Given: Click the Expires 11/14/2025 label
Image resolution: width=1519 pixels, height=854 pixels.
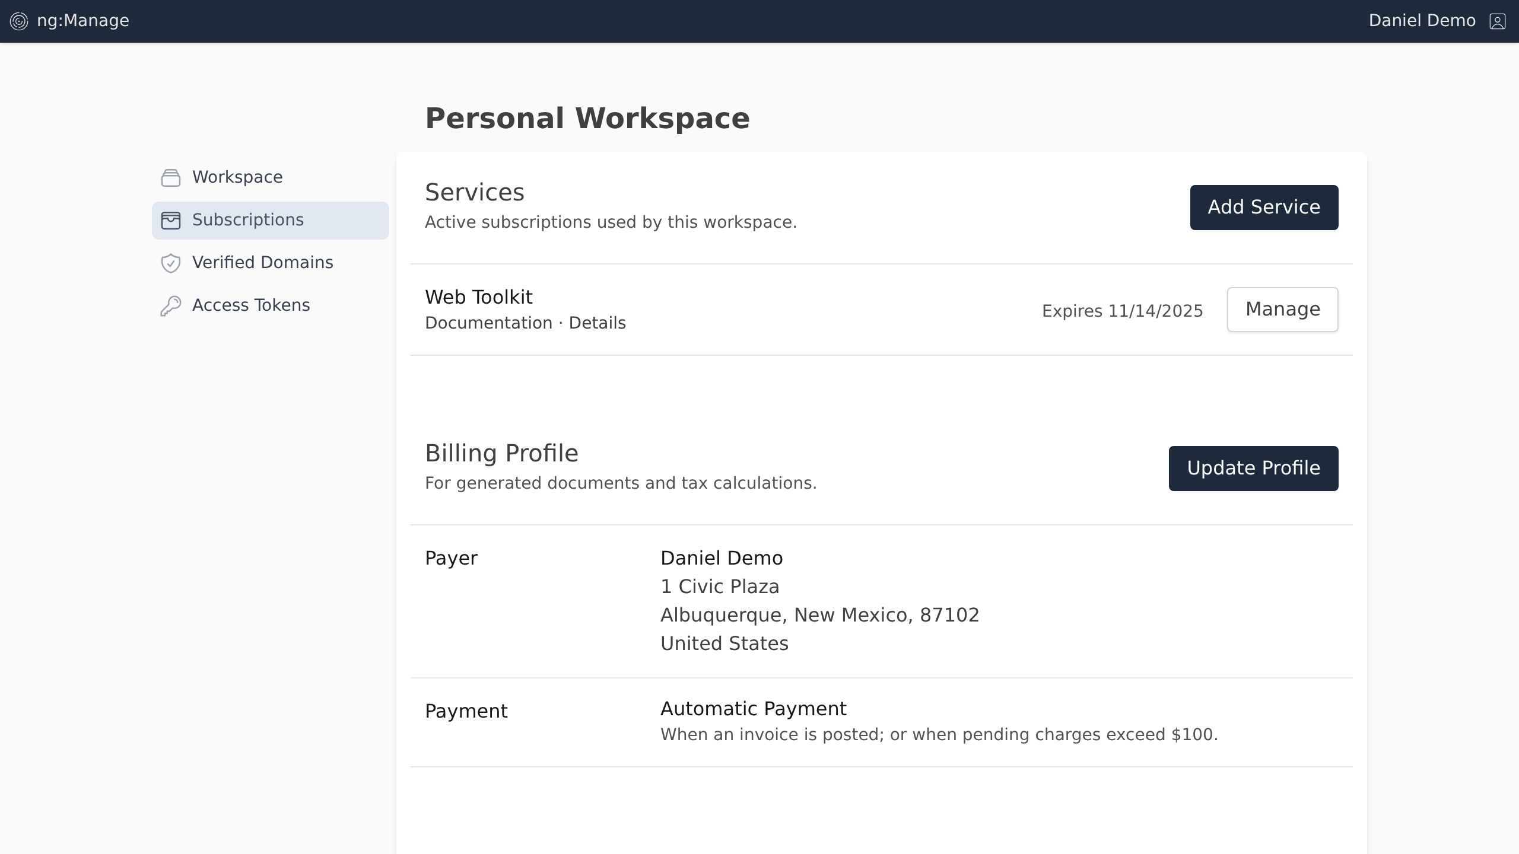Looking at the screenshot, I should coord(1122,311).
